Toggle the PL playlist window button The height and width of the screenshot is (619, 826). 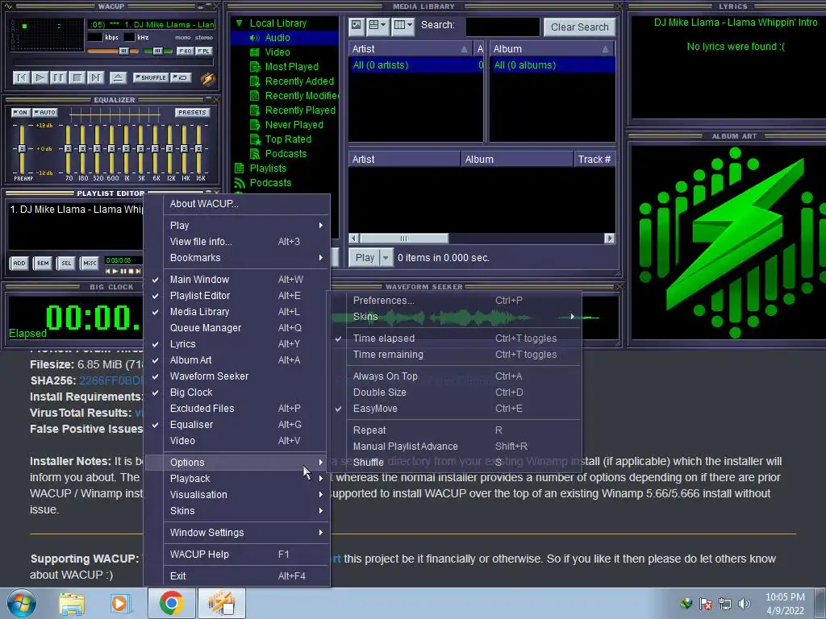pos(204,51)
